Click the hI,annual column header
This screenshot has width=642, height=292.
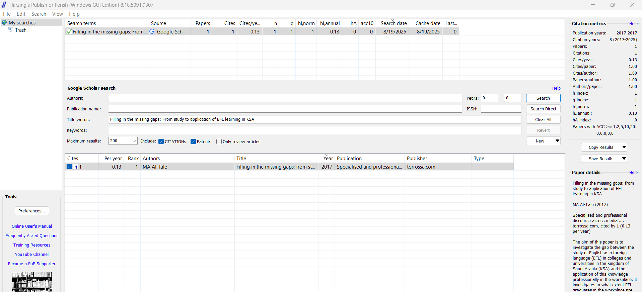click(330, 23)
